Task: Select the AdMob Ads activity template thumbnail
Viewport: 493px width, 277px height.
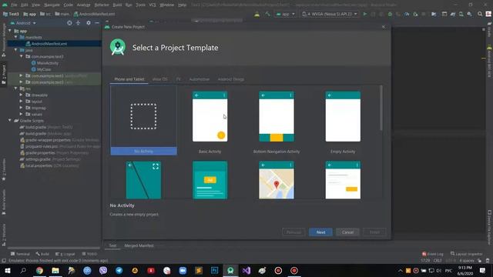Action: [x=210, y=180]
